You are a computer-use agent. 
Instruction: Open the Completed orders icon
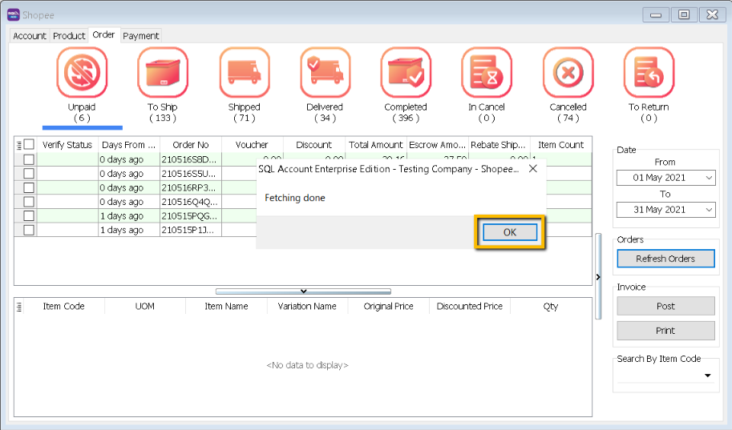tap(406, 73)
